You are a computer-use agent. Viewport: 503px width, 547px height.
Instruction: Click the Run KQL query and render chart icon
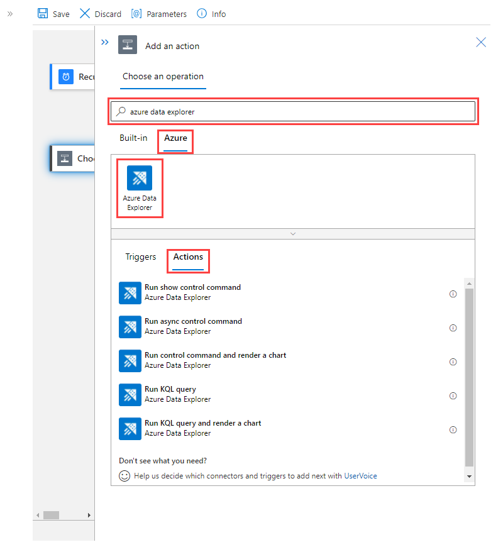[x=130, y=429]
